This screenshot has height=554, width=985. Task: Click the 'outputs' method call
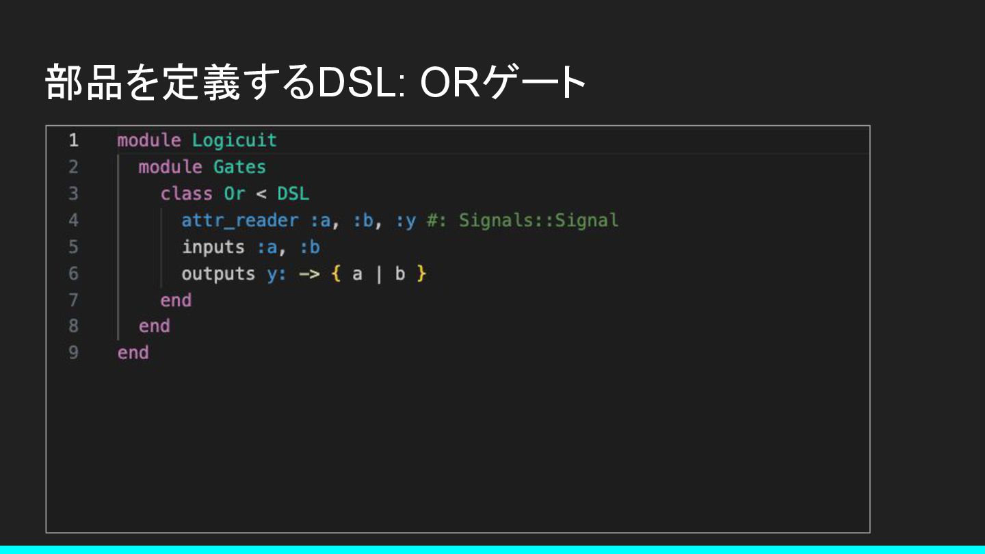click(x=218, y=274)
